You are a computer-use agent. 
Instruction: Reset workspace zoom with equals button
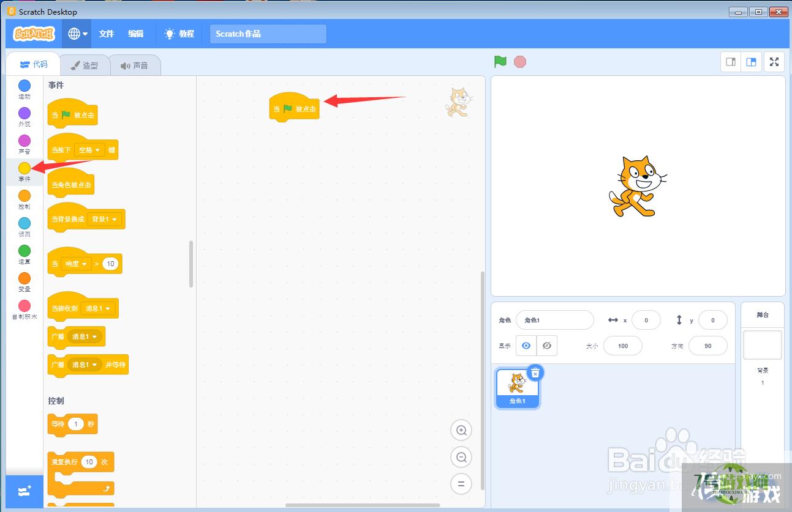pyautogui.click(x=461, y=484)
